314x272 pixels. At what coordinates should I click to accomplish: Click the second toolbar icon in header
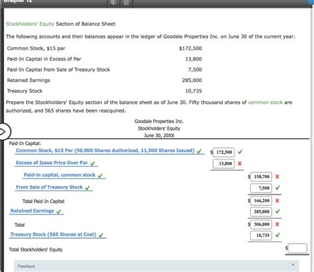click(x=127, y=3)
